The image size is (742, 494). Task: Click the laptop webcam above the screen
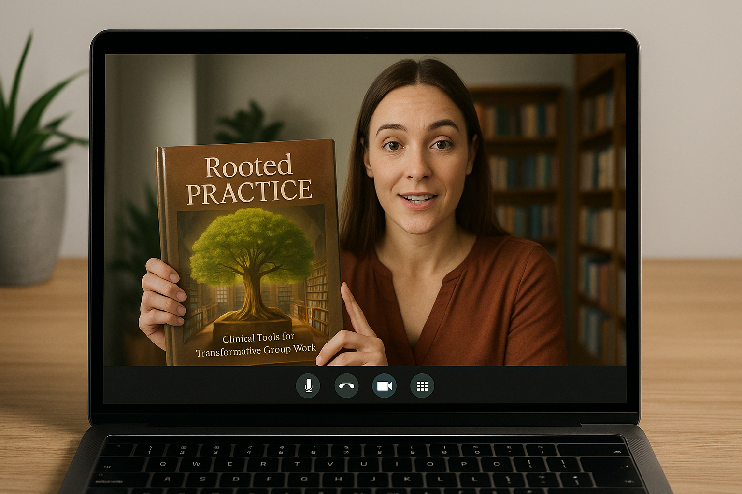point(366,37)
